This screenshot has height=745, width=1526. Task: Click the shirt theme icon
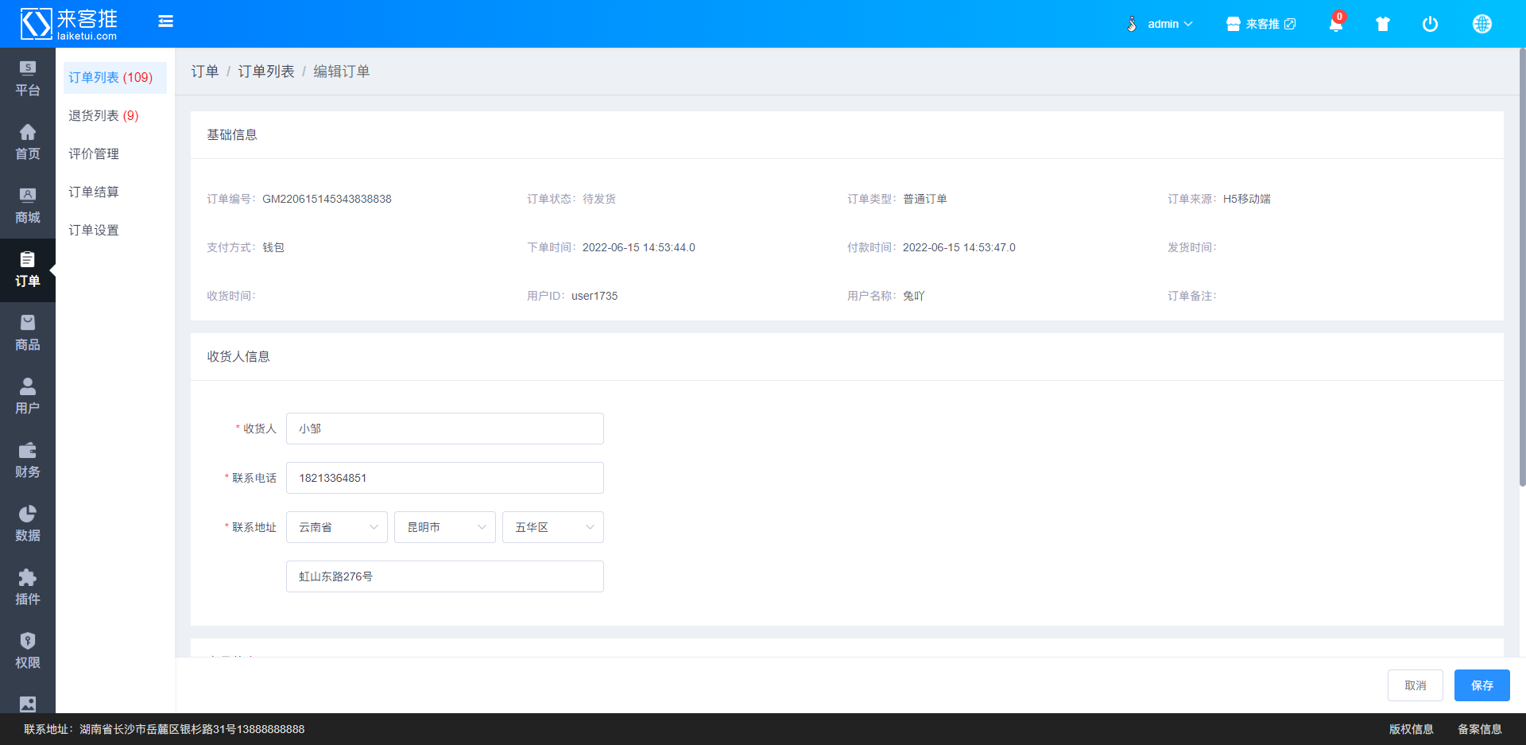[x=1383, y=24]
